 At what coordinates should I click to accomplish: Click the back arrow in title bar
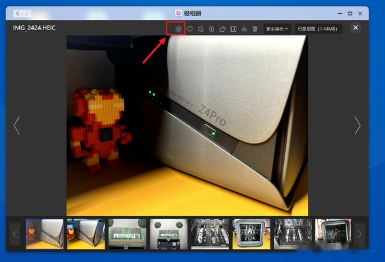[17, 13]
